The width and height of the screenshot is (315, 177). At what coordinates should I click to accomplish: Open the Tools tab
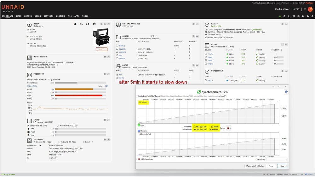(85, 16)
